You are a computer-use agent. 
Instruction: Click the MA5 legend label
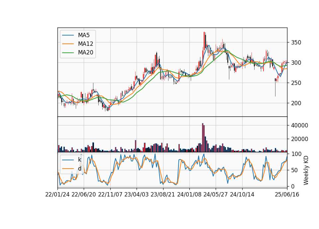tap(84, 35)
